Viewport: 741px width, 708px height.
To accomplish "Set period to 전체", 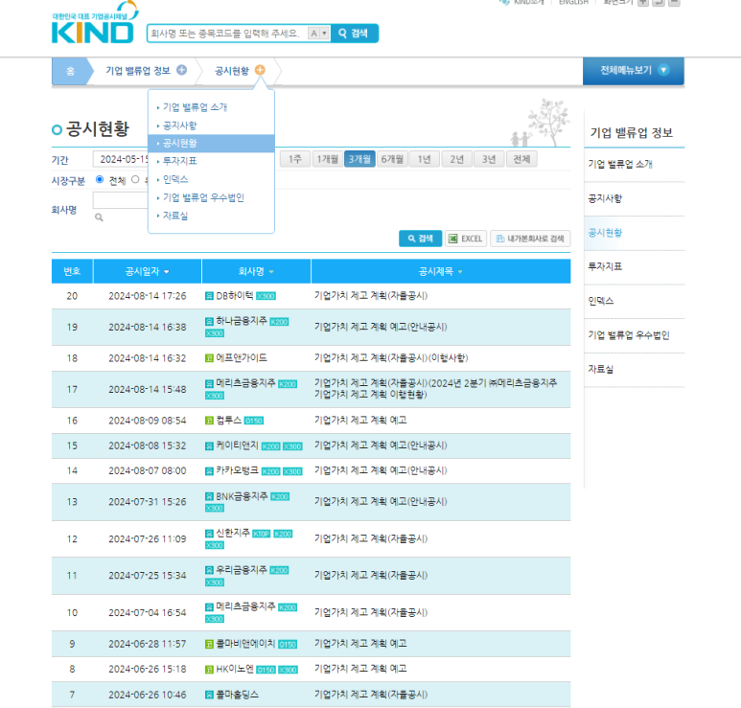I will click(521, 159).
